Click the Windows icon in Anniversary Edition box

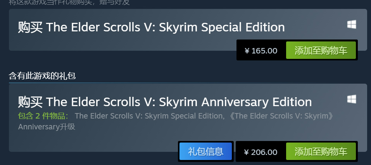(352, 99)
